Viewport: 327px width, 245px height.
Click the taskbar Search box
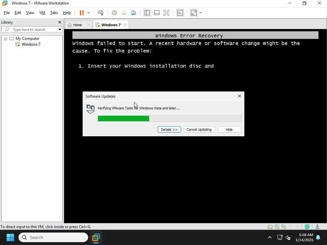(53, 237)
